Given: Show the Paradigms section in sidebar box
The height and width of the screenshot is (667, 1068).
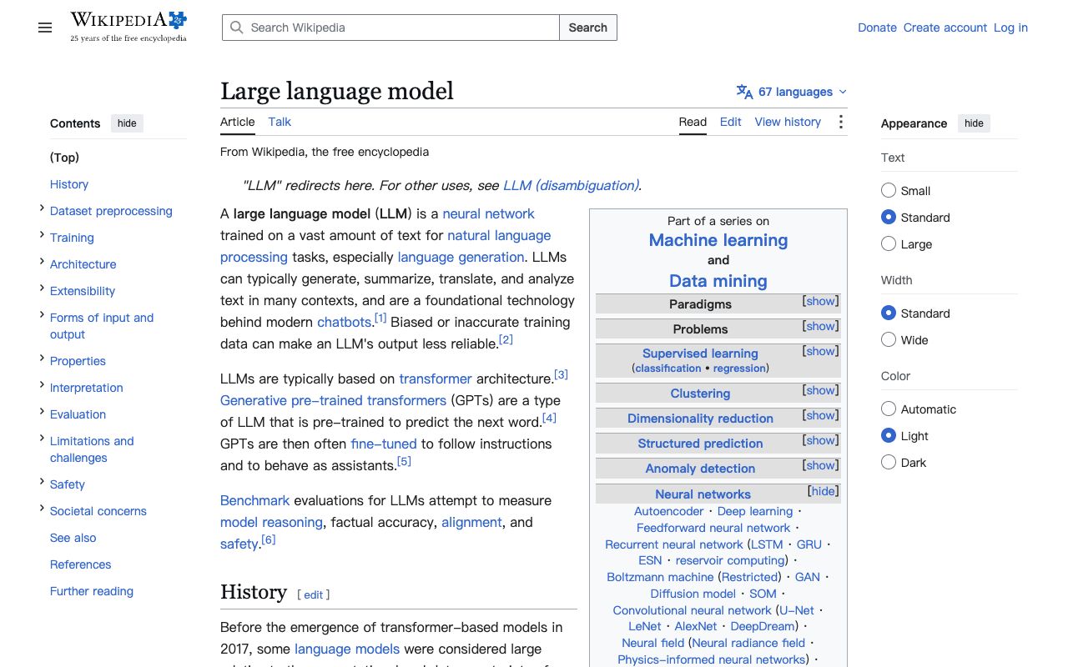Looking at the screenshot, I should click(820, 301).
